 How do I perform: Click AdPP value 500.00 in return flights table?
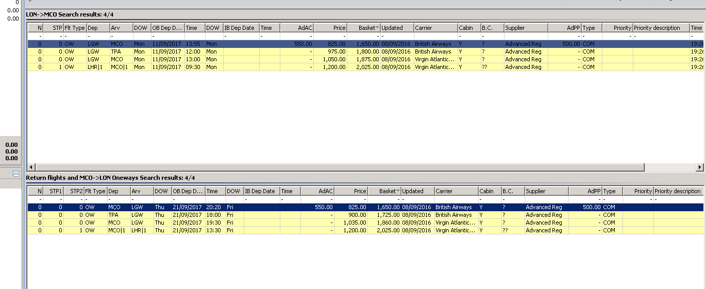[x=585, y=207]
